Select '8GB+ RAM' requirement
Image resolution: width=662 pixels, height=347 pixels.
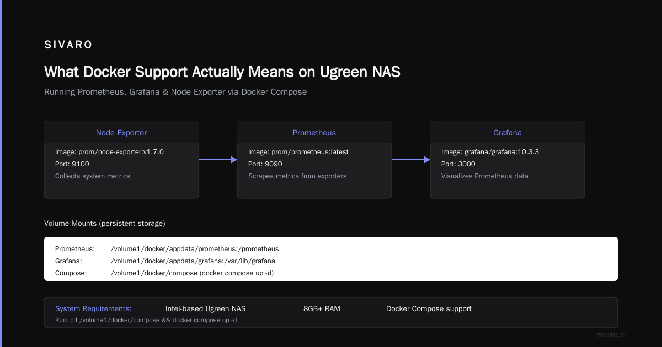click(322, 308)
